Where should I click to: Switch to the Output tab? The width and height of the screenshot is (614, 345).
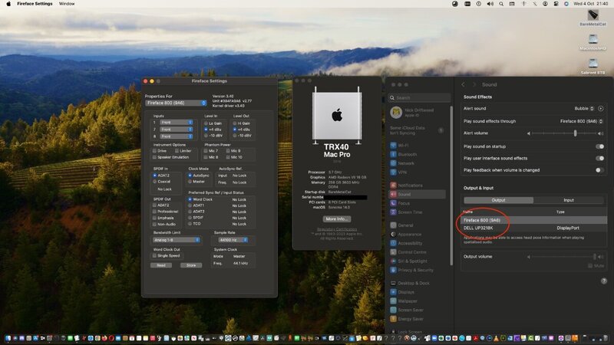498,200
